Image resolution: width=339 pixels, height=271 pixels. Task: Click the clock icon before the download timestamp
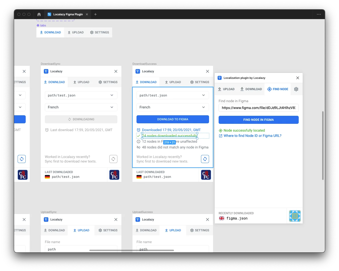pyautogui.click(x=139, y=130)
